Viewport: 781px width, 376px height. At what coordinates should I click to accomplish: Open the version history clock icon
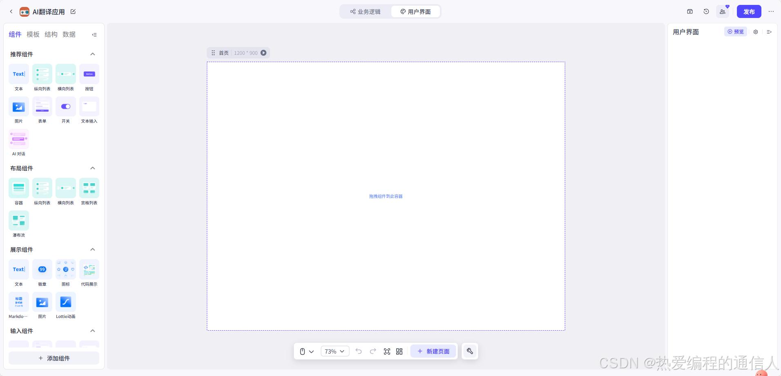[x=706, y=11]
